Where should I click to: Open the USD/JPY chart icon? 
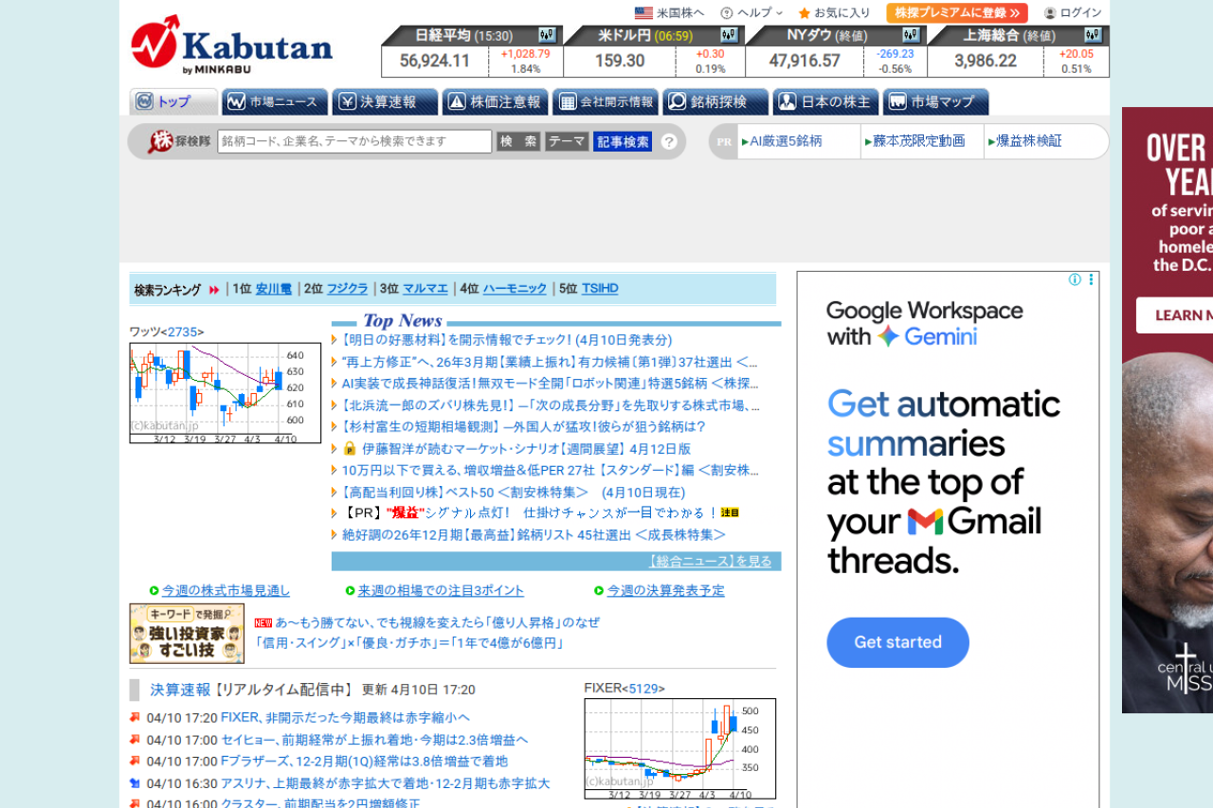tap(729, 35)
